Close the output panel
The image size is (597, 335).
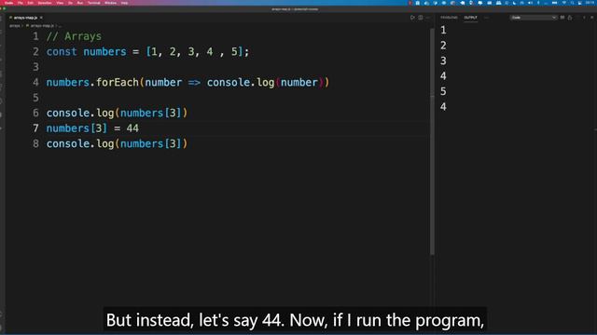[x=592, y=18]
